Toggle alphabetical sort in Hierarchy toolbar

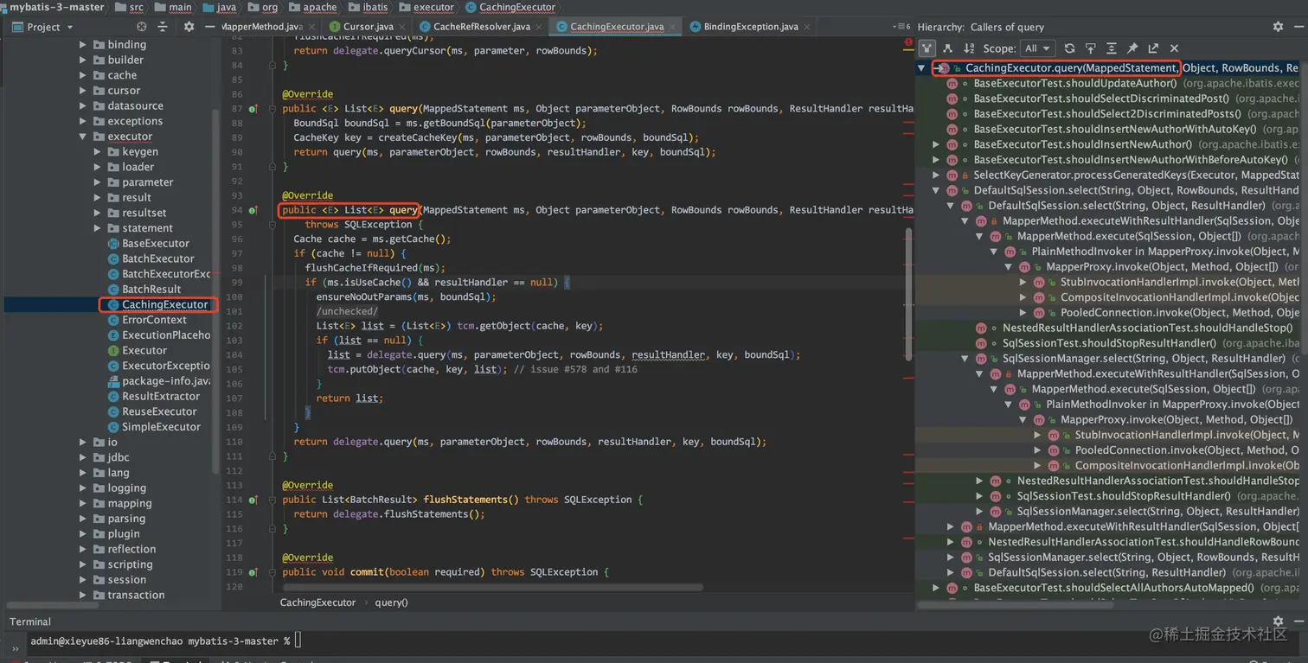[969, 48]
